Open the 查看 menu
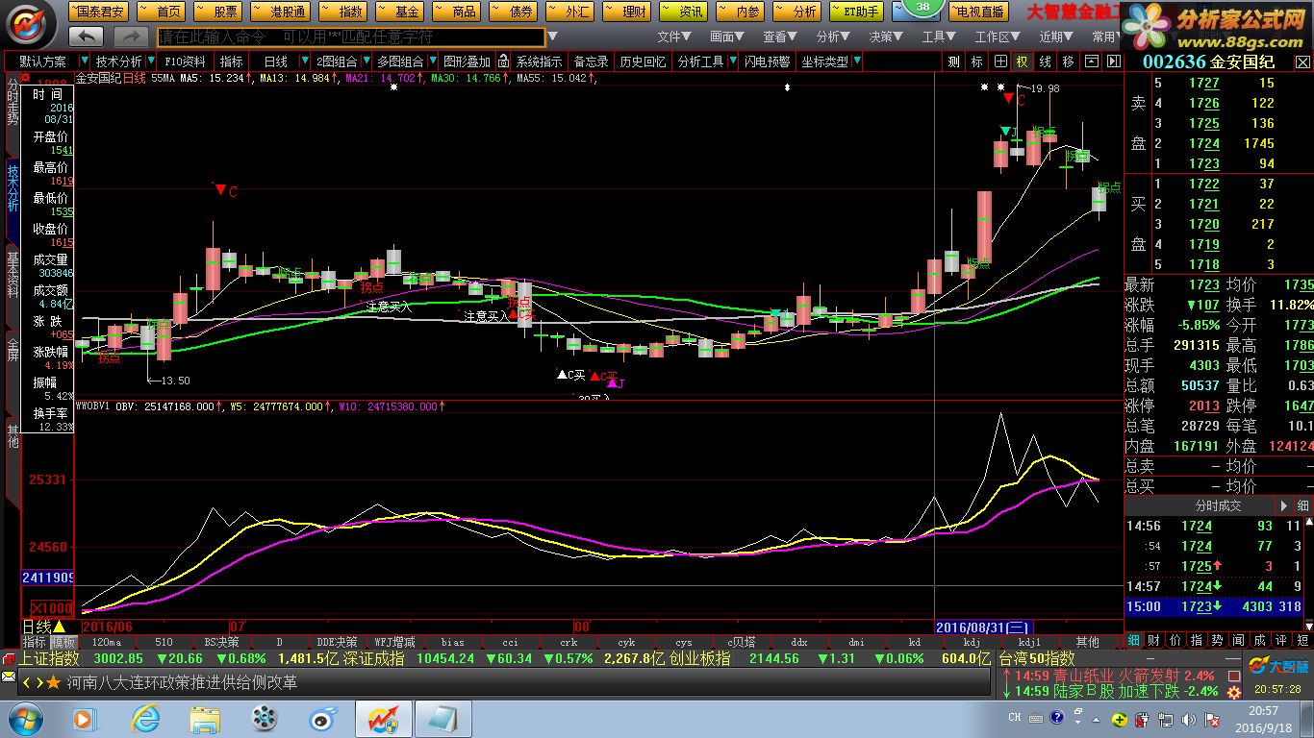This screenshot has width=1314, height=738. point(780,37)
